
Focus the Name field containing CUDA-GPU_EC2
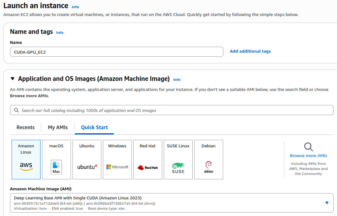pos(116,52)
